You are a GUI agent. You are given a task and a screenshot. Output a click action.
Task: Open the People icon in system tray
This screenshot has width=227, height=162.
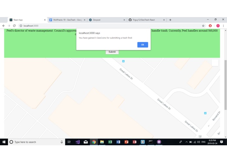point(181,142)
